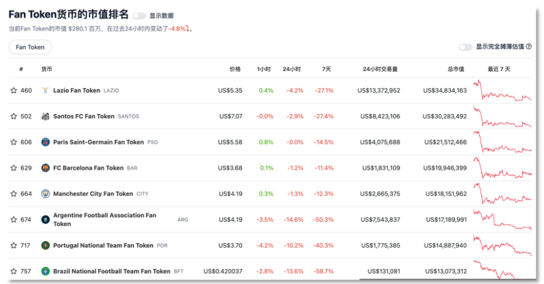Click the Paris Saint-Germain logo icon

45,142
